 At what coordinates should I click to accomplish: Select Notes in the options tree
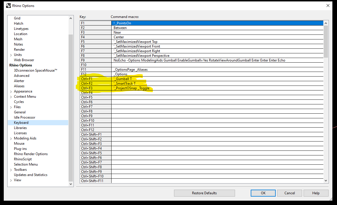coord(19,44)
